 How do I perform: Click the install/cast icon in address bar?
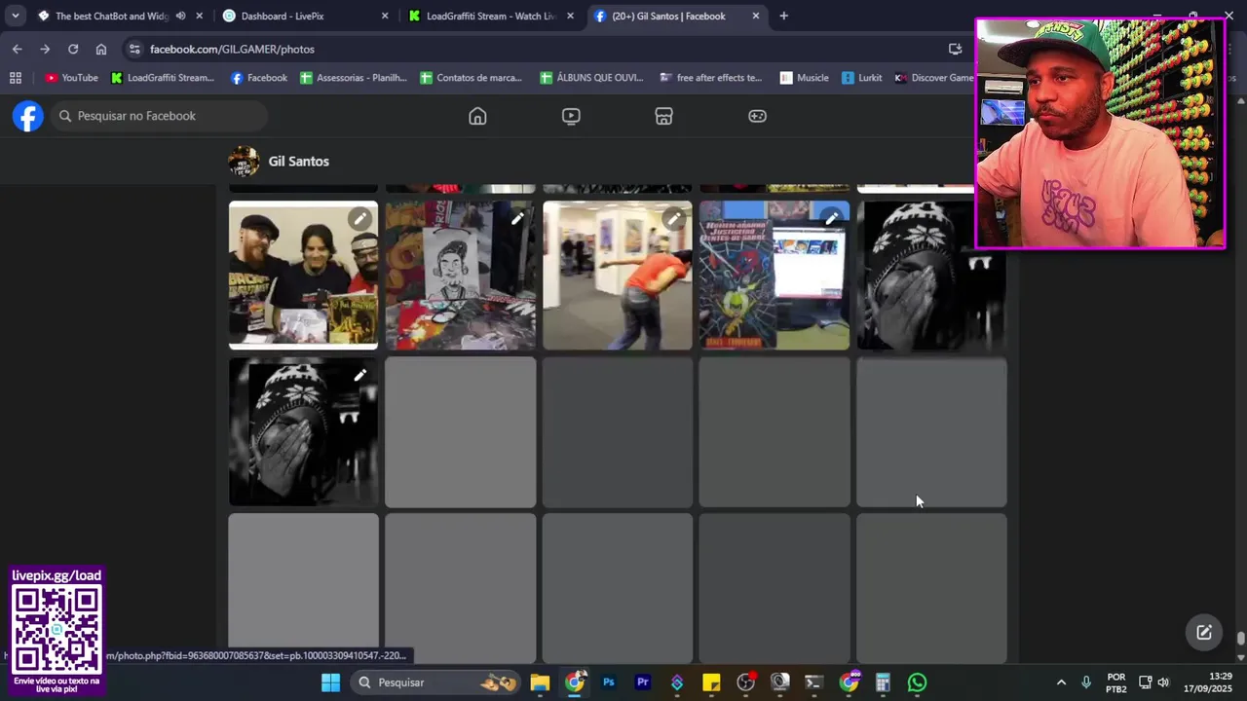(956, 49)
